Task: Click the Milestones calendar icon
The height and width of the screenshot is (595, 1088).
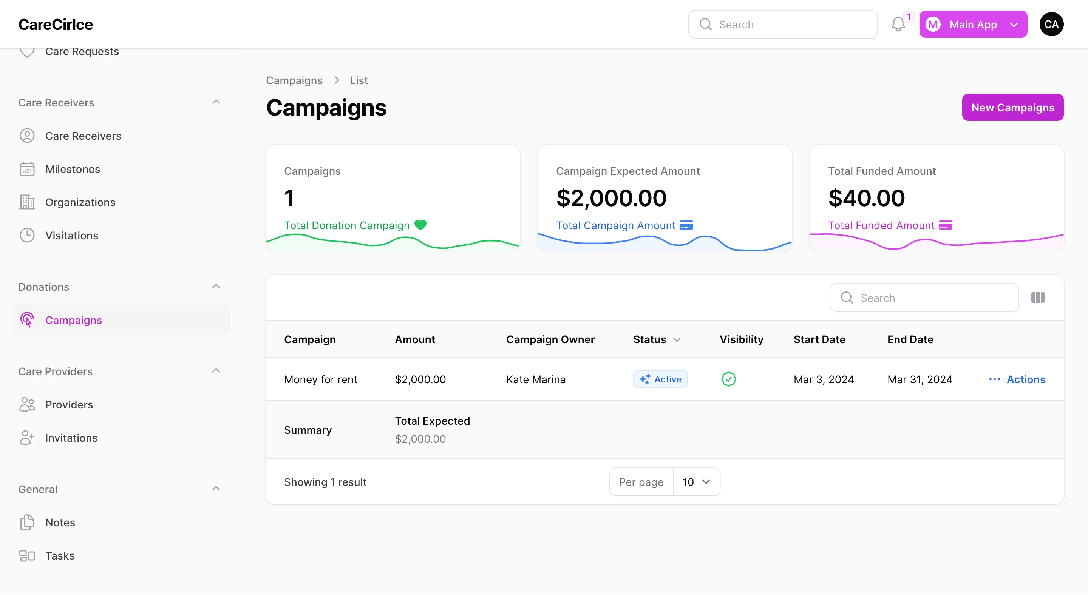Action: click(27, 169)
